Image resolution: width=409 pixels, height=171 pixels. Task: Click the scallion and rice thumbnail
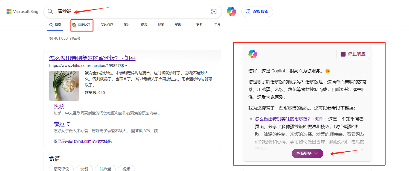click(64, 86)
